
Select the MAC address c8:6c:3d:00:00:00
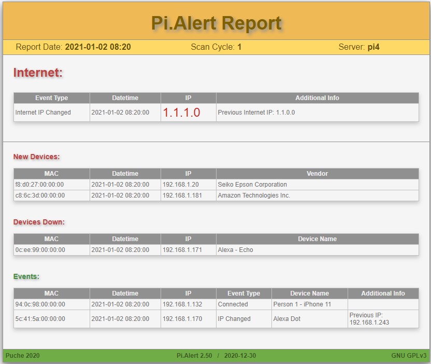coord(40,195)
